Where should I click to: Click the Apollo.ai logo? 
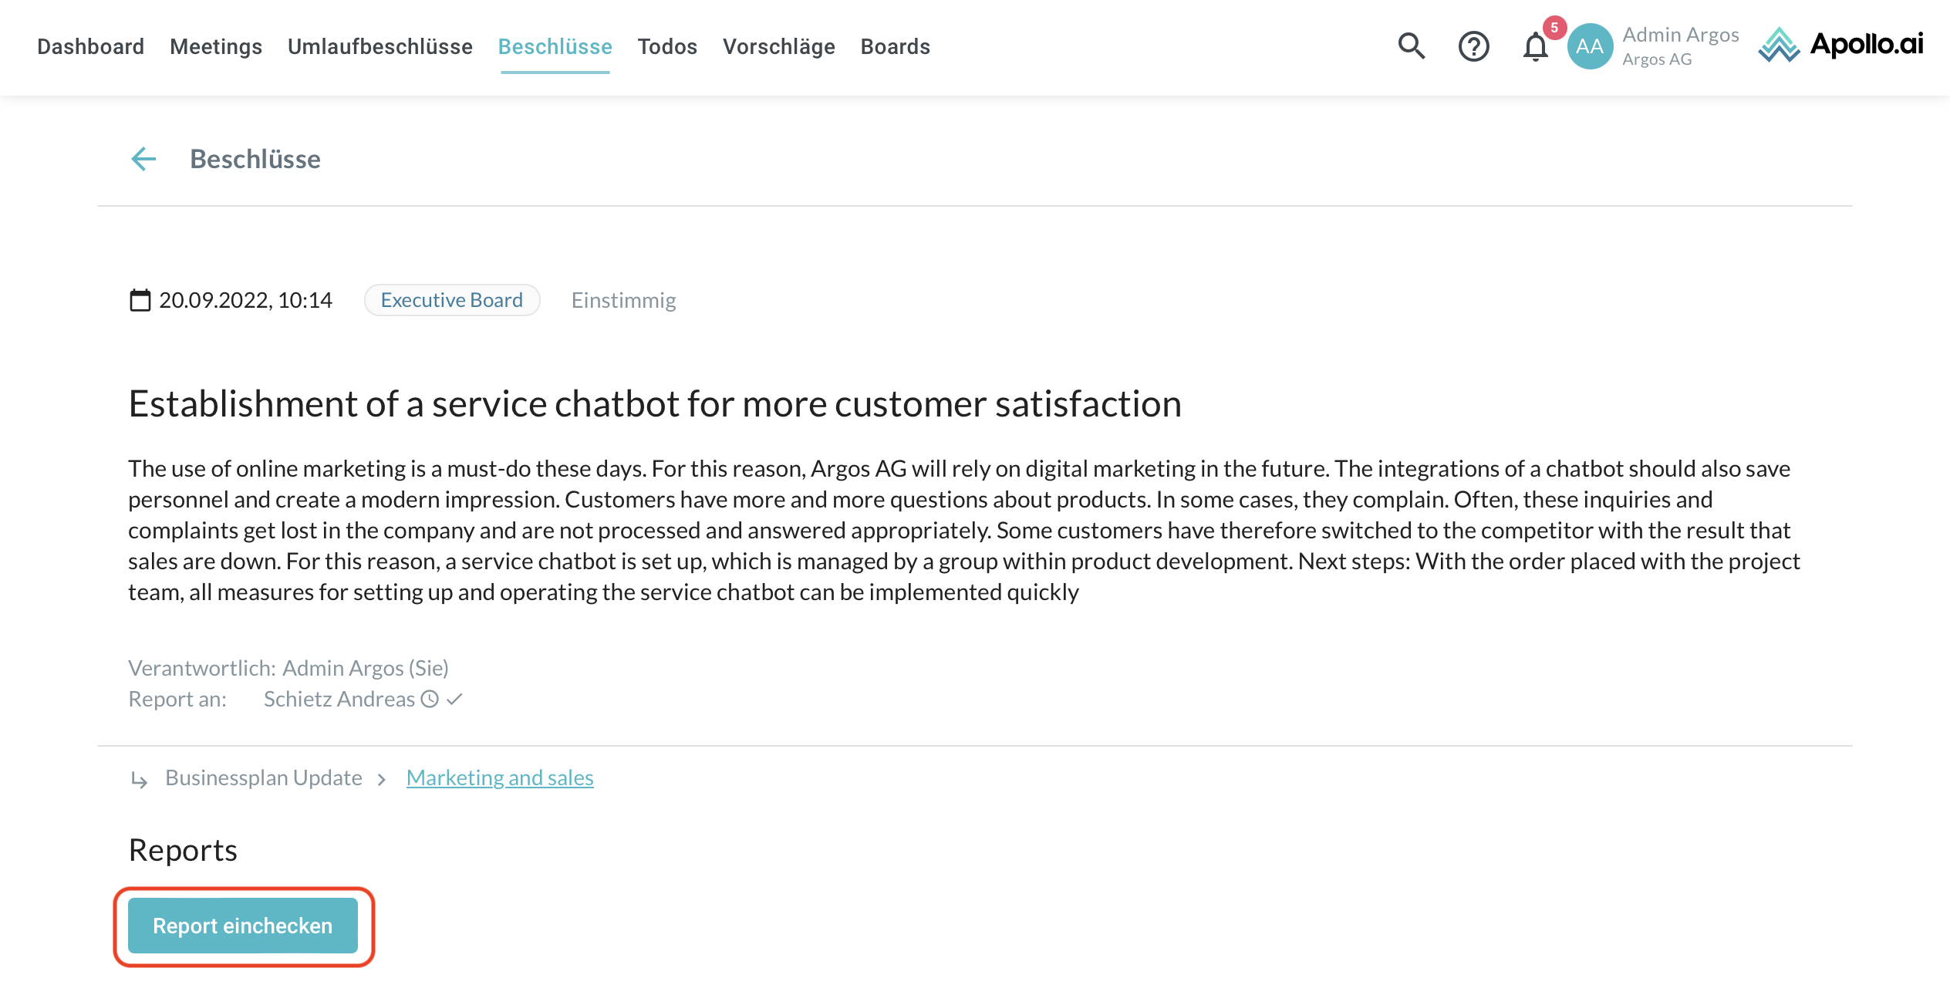1840,45
